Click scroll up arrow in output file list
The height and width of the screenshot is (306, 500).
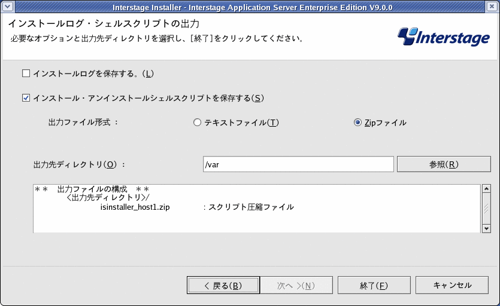point(486,189)
